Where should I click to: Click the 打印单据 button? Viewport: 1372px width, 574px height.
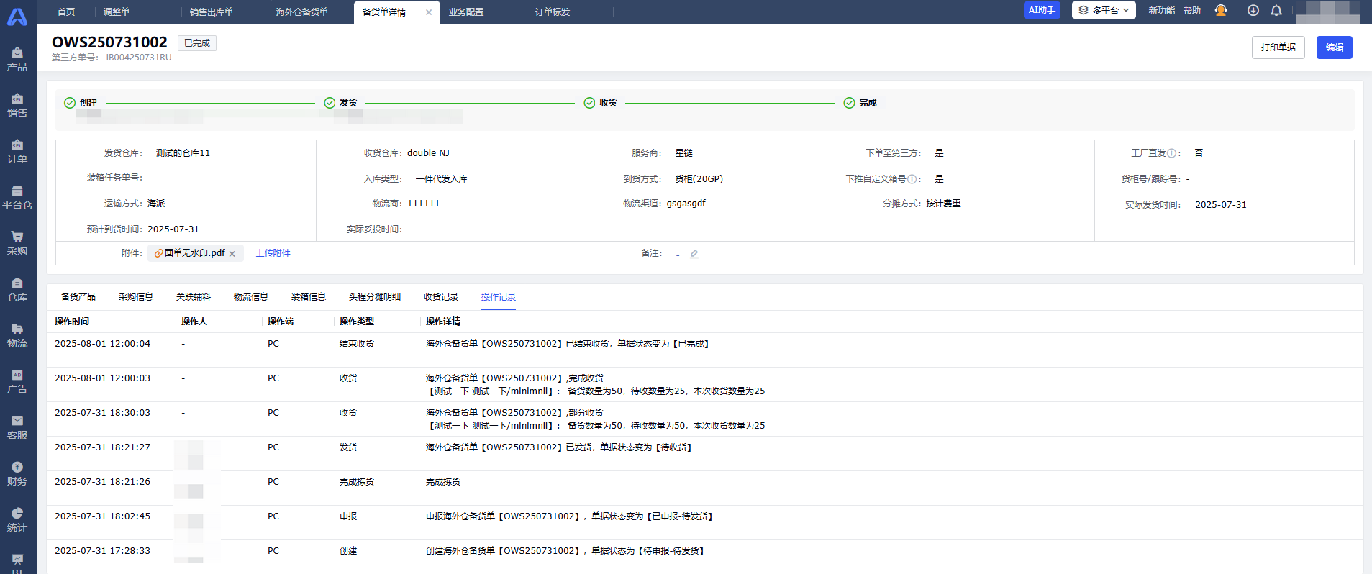[1278, 47]
